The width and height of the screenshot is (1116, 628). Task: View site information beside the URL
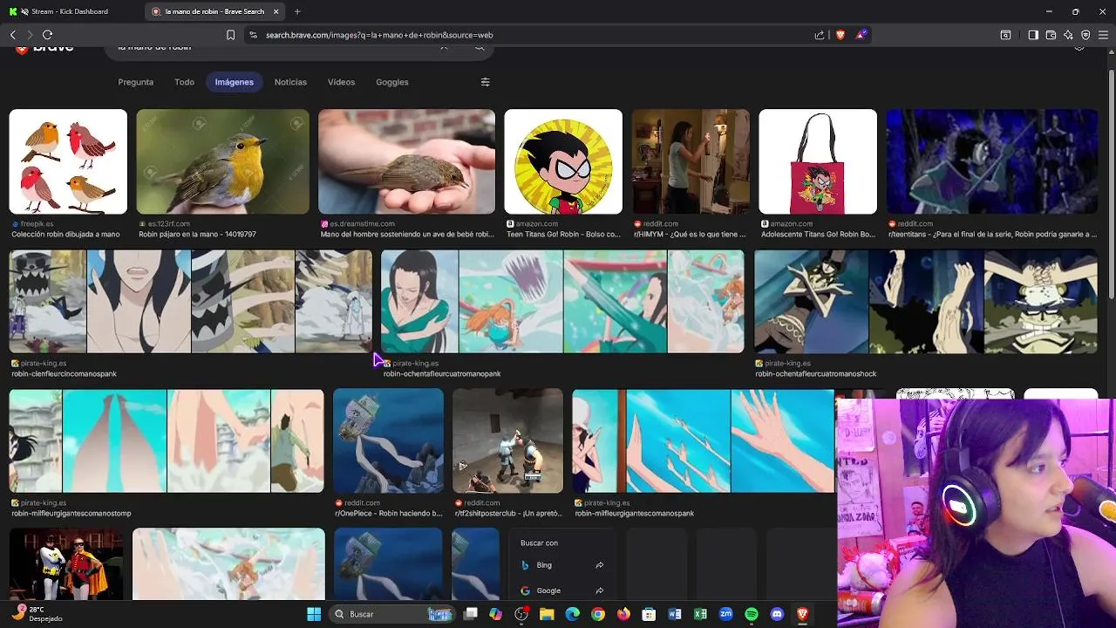pyautogui.click(x=253, y=35)
